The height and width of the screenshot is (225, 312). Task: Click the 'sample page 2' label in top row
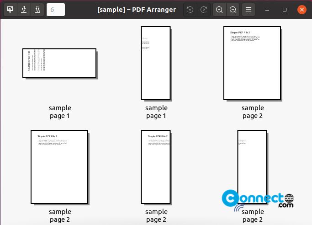pyautogui.click(x=253, y=112)
